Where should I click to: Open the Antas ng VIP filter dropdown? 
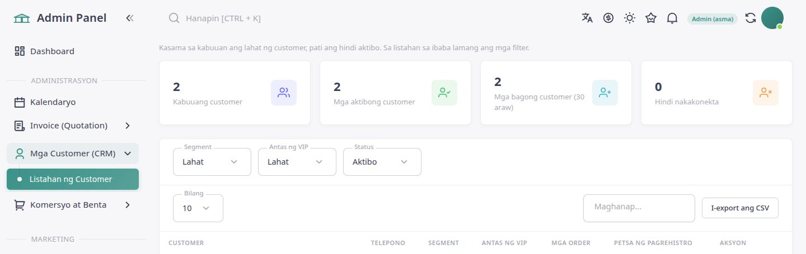pos(297,162)
